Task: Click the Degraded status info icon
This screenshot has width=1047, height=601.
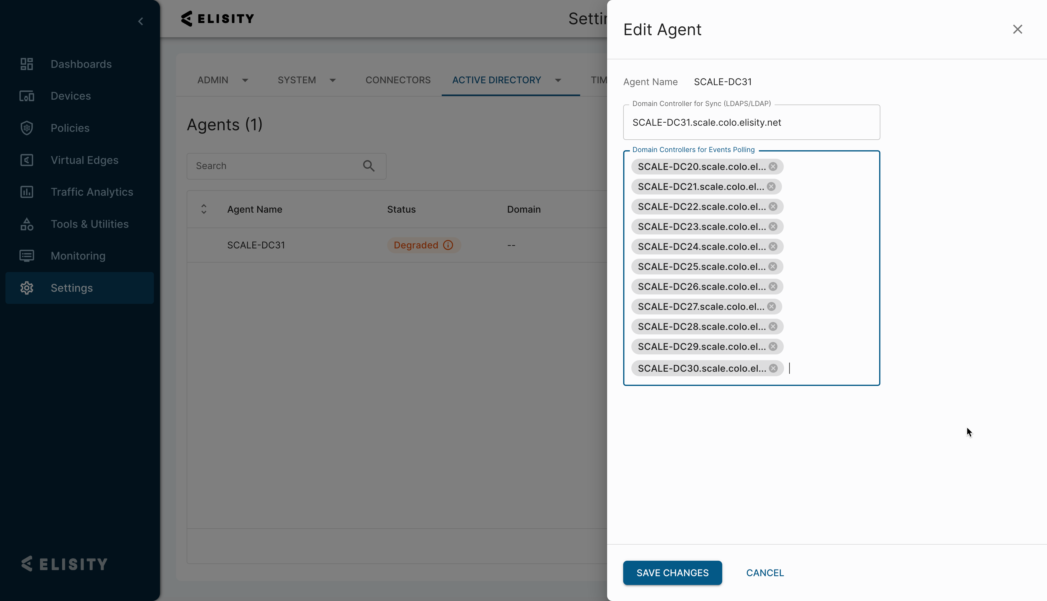Action: [x=448, y=245]
